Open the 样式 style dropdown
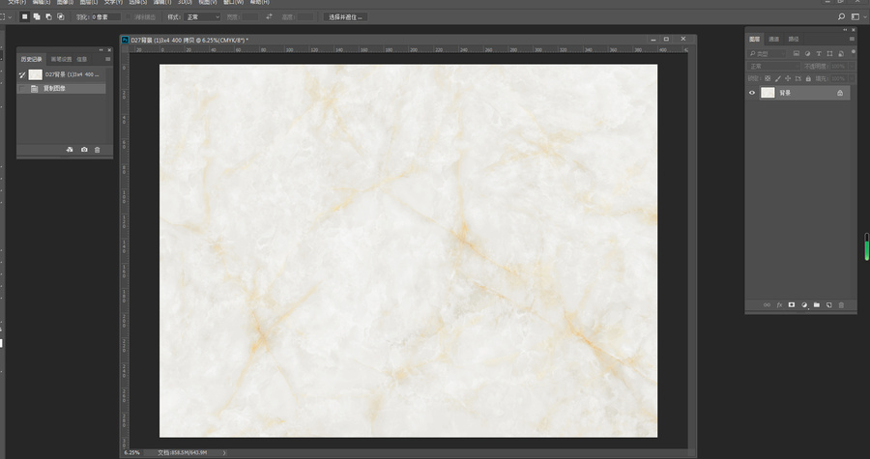 tap(202, 17)
